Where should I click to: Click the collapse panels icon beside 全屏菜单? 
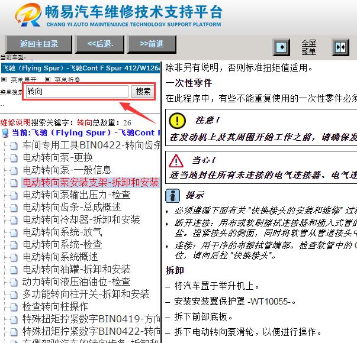tap(340, 47)
